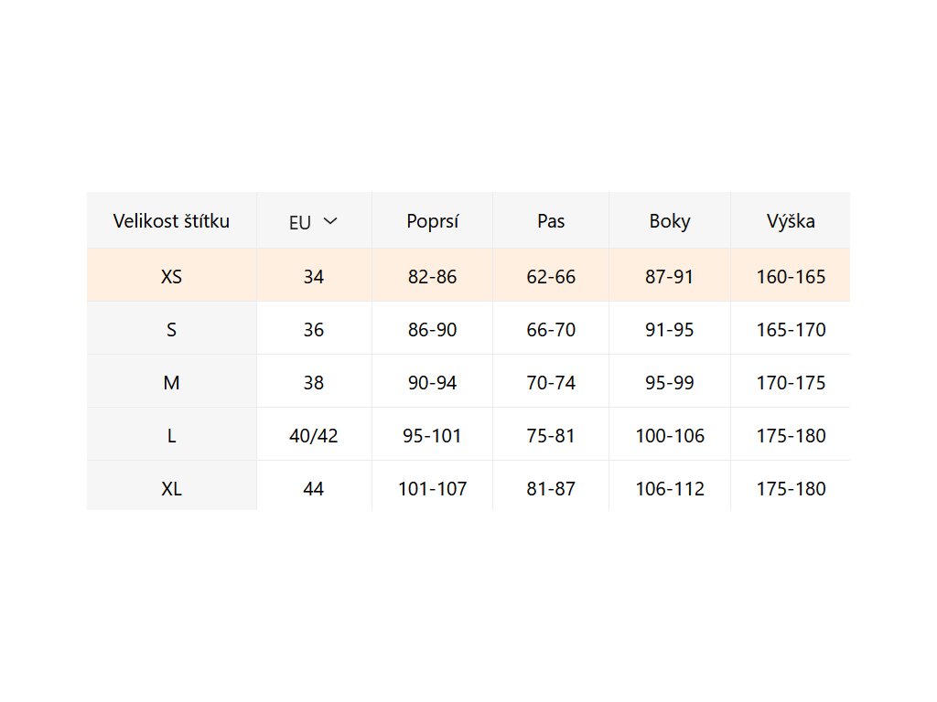
Task: Click the Poprsí column header
Action: click(x=432, y=221)
